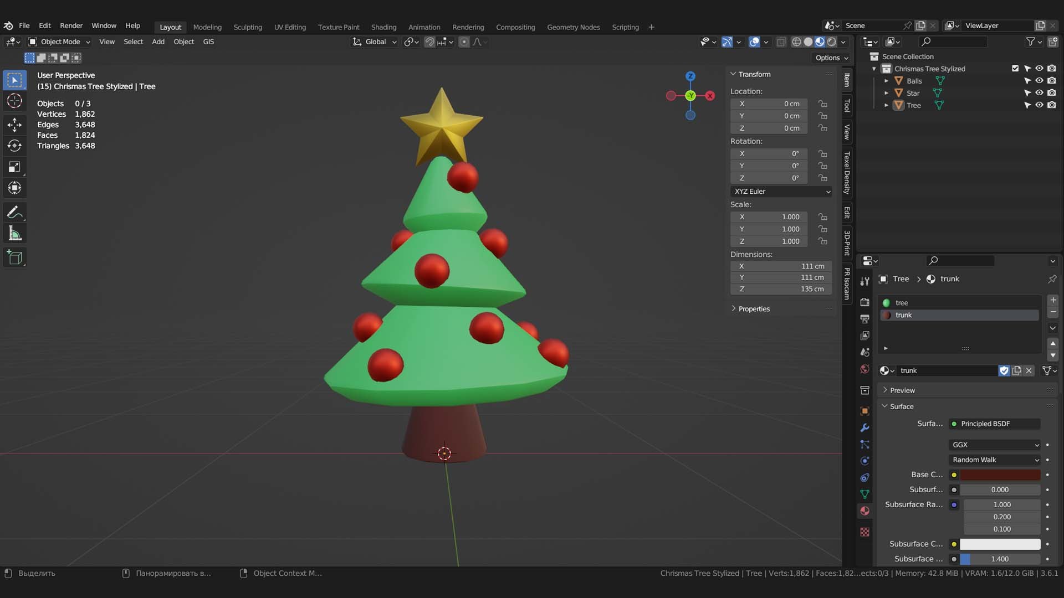Click the Base Color swatch

coord(1000,475)
